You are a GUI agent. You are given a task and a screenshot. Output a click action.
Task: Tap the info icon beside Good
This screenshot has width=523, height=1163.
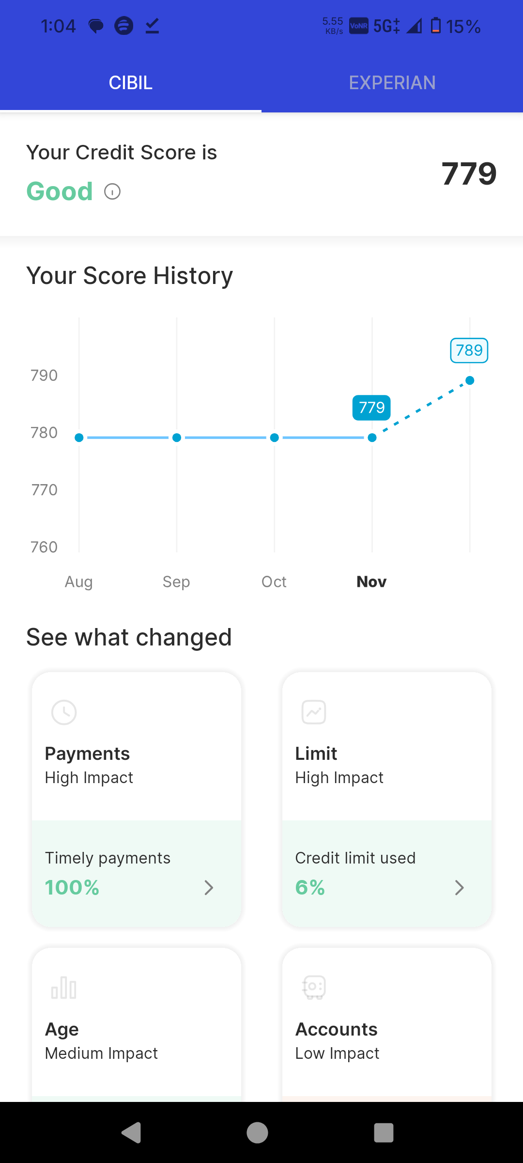click(112, 192)
